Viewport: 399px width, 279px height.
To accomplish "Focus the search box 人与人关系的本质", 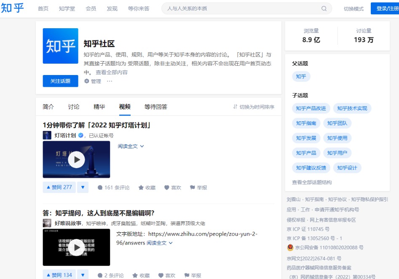I will (x=246, y=8).
